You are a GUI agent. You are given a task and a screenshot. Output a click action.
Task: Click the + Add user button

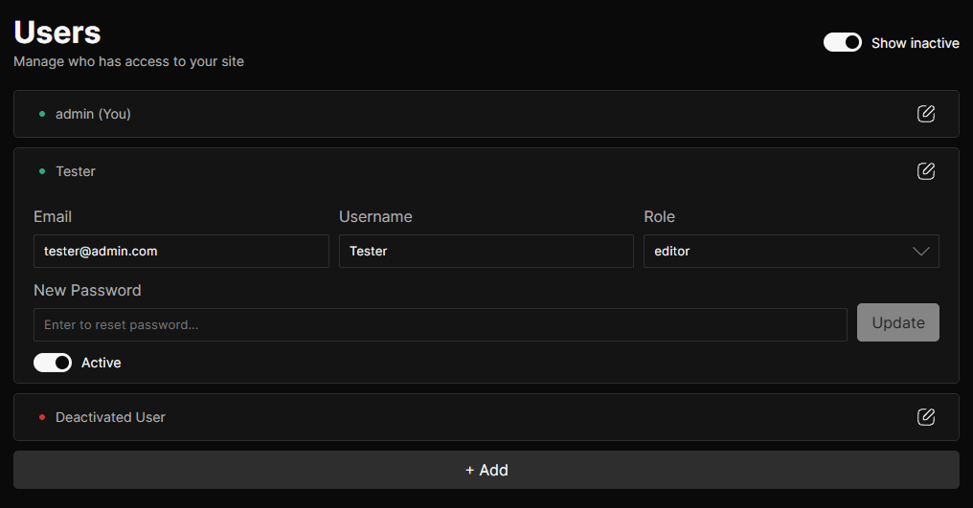click(486, 470)
